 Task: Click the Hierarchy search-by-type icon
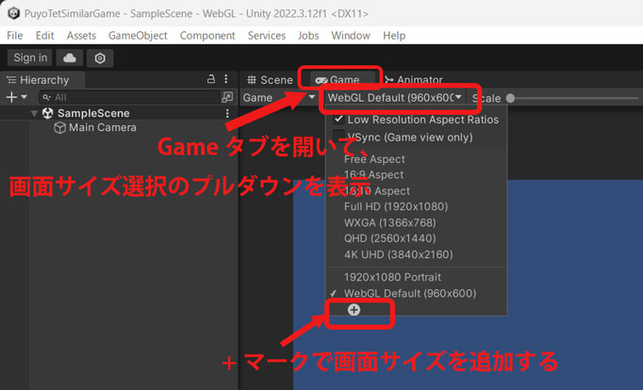pyautogui.click(x=227, y=97)
